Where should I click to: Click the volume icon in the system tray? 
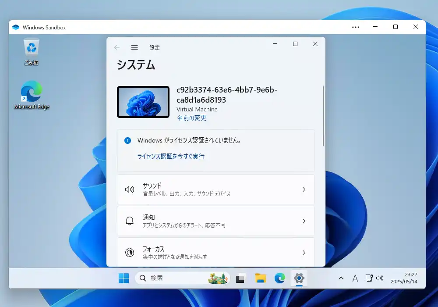tap(380, 278)
